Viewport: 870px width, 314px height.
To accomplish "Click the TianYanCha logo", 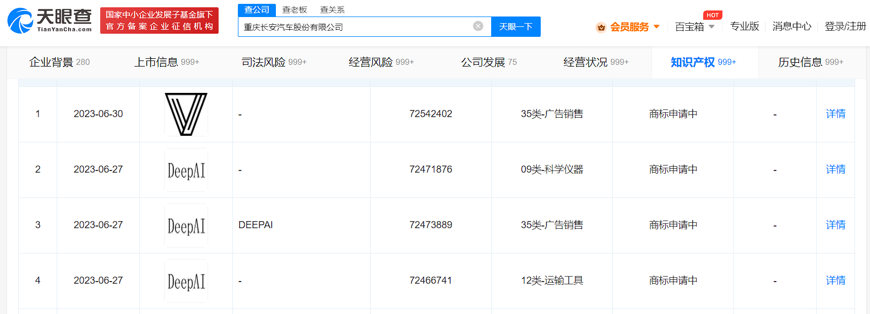I will pos(50,20).
